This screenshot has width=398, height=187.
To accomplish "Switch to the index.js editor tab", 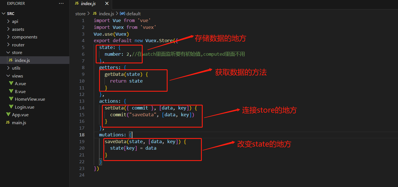I will [88, 4].
